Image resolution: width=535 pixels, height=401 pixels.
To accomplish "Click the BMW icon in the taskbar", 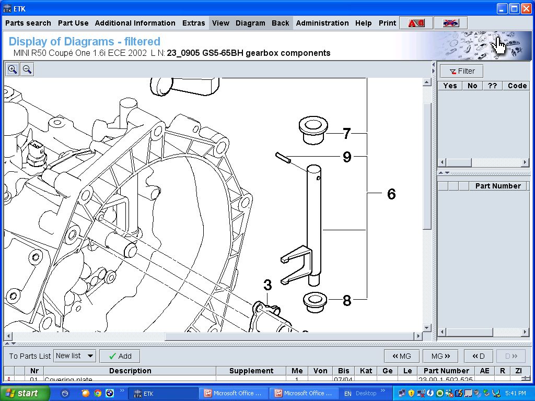I will (110, 393).
